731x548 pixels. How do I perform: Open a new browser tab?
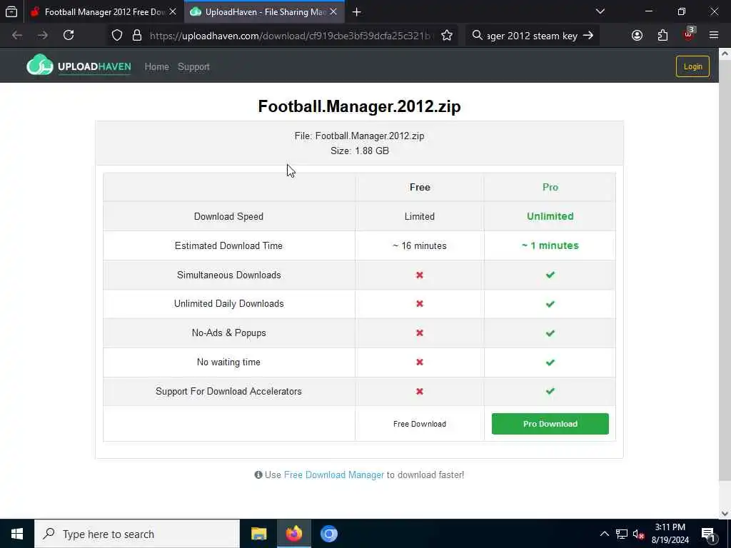point(357,12)
